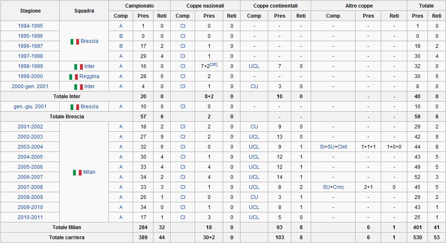Image resolution: width=446 pixels, height=243 pixels.
Task: Click Serie B link in 1995-1996 row
Action: tap(121, 36)
